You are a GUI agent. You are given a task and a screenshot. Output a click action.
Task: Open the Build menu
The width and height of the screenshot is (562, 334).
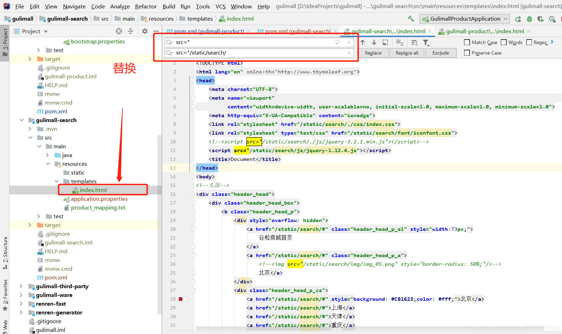tap(169, 6)
